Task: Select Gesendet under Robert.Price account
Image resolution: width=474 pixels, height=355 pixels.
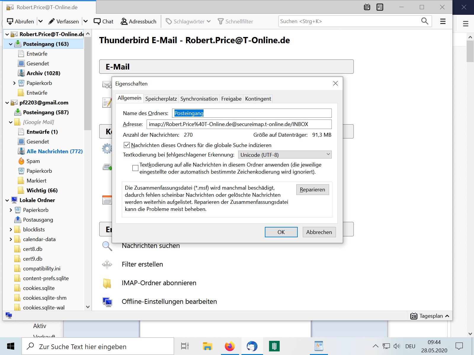Action: click(x=38, y=63)
